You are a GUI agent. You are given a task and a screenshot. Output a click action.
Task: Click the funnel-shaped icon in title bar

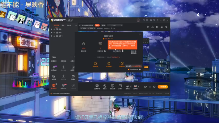(154, 20)
